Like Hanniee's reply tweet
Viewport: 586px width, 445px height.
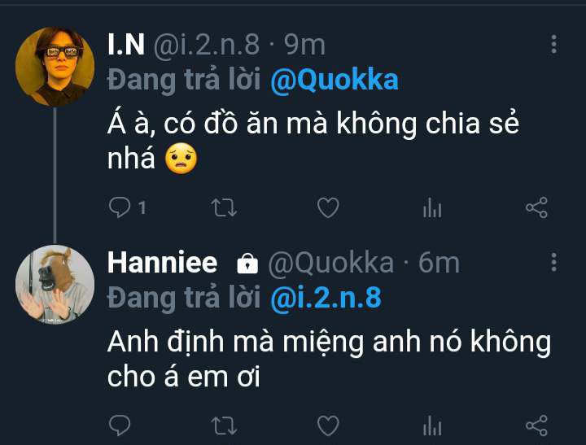pos(327,425)
